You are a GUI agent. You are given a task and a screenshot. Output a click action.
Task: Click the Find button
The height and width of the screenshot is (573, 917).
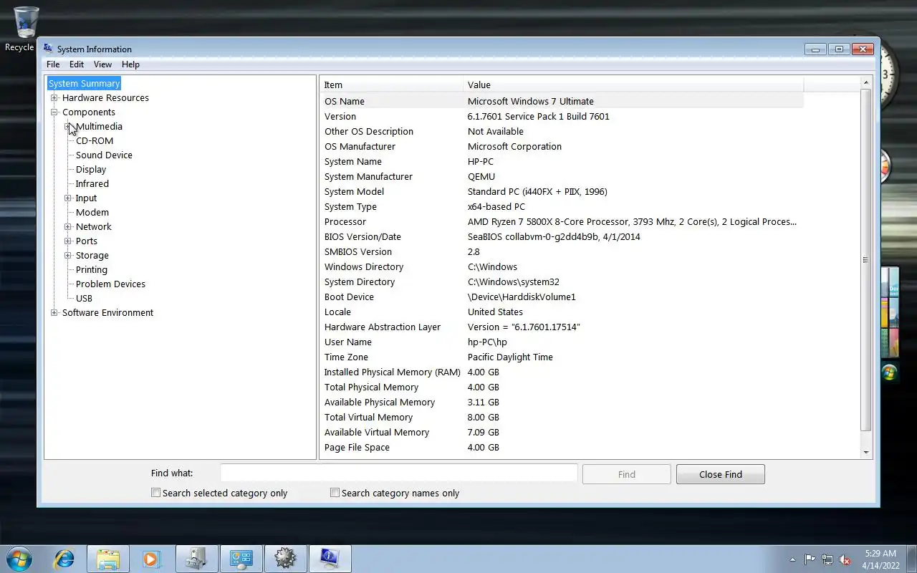click(x=626, y=474)
